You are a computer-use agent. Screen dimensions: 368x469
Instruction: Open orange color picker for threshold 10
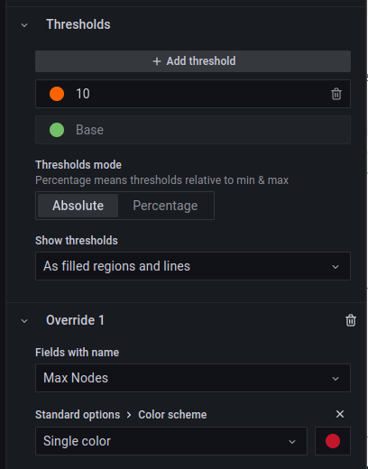[57, 94]
